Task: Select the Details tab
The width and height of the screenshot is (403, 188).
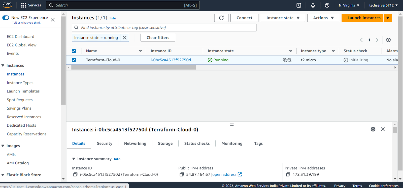Action: 79,144
